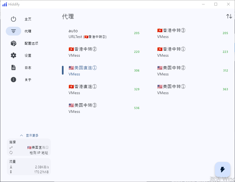
Task: Open the box icon for 配置选项
Action: pos(13,43)
